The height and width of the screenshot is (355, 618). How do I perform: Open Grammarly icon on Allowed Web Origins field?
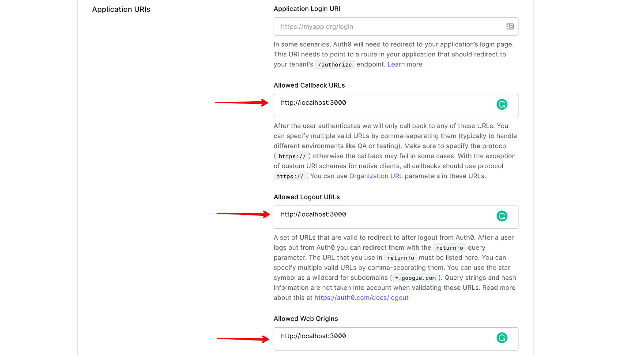pos(501,338)
